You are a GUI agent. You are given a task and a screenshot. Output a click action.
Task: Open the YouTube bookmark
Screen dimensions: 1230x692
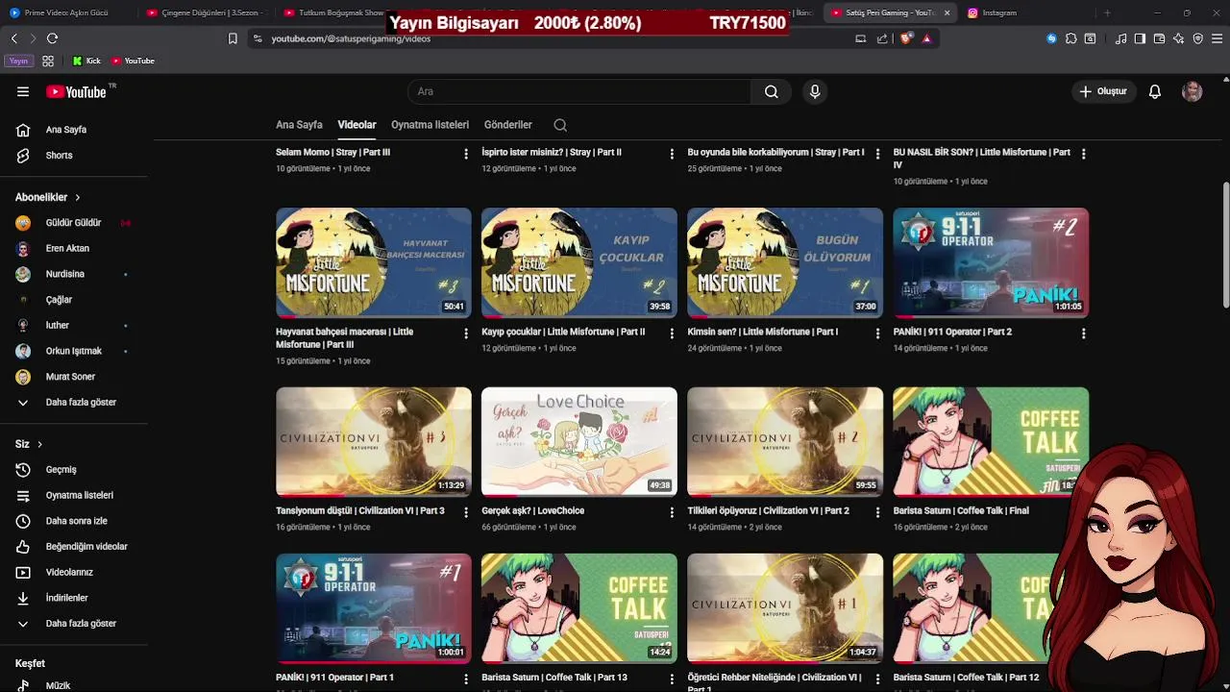coord(133,61)
